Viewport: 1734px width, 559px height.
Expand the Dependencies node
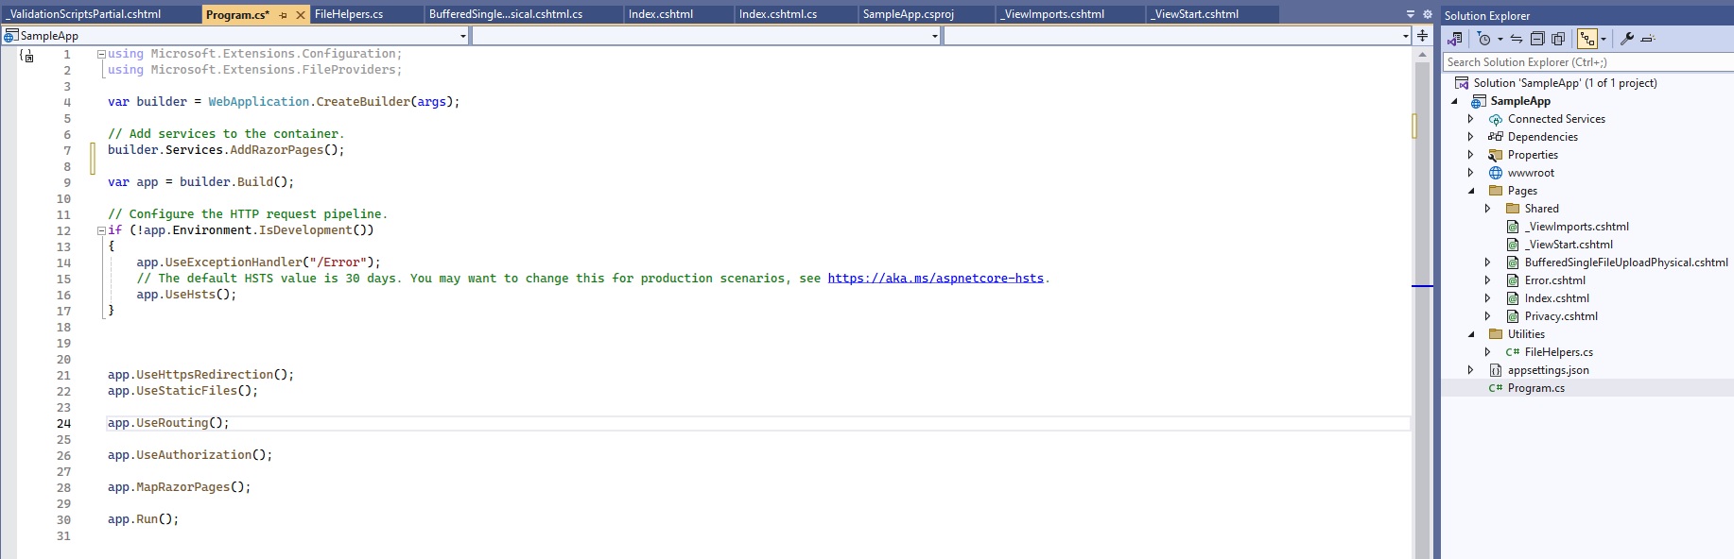click(1470, 137)
